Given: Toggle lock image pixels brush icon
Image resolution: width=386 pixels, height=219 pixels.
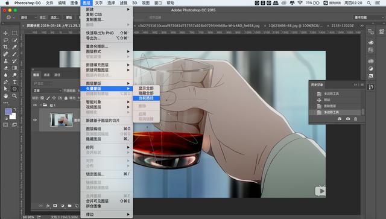Looking at the screenshot, I should (48, 98).
